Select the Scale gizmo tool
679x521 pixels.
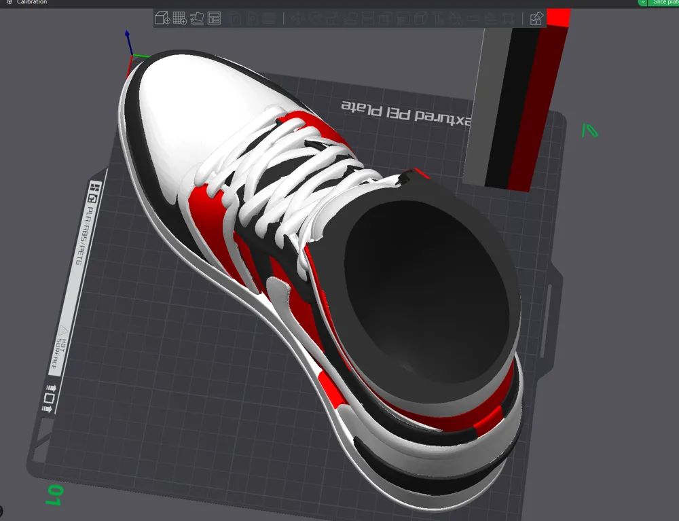tap(333, 18)
